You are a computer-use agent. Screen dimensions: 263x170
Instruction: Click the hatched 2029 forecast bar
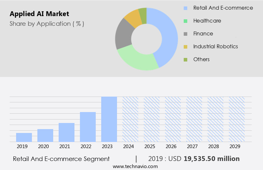click(x=237, y=119)
